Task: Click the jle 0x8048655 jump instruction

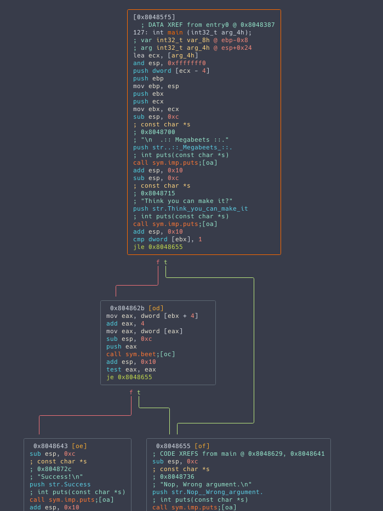Action: [x=158, y=247]
